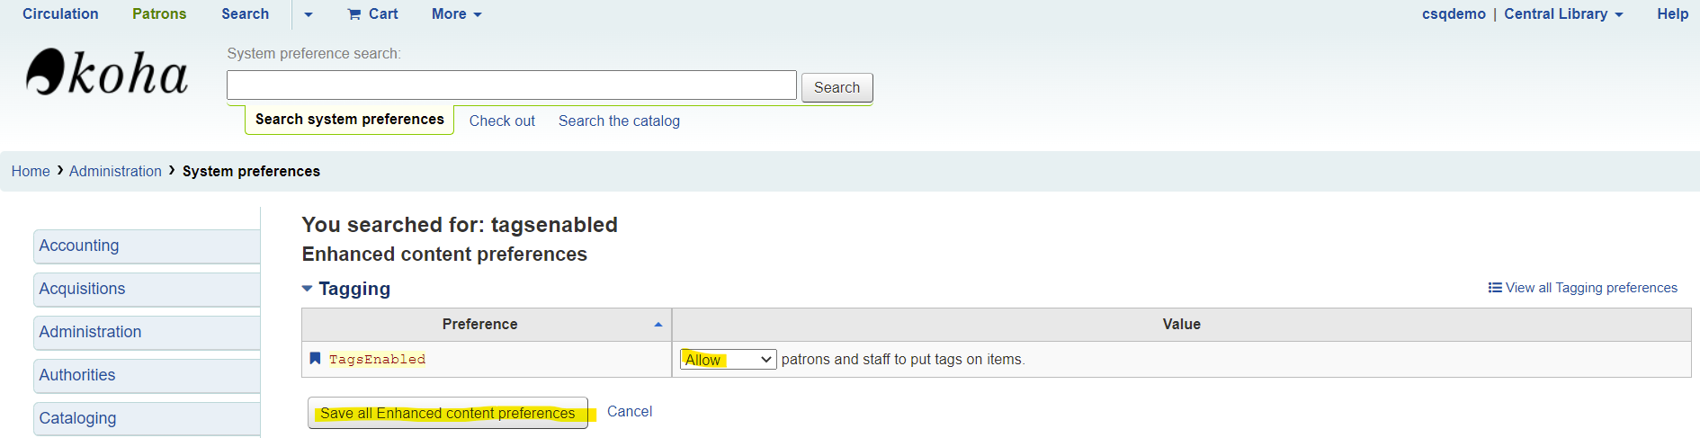Screen dimensions: 1700x438
Task: Navigate to Administration in the breadcrumb
Action: click(x=115, y=172)
